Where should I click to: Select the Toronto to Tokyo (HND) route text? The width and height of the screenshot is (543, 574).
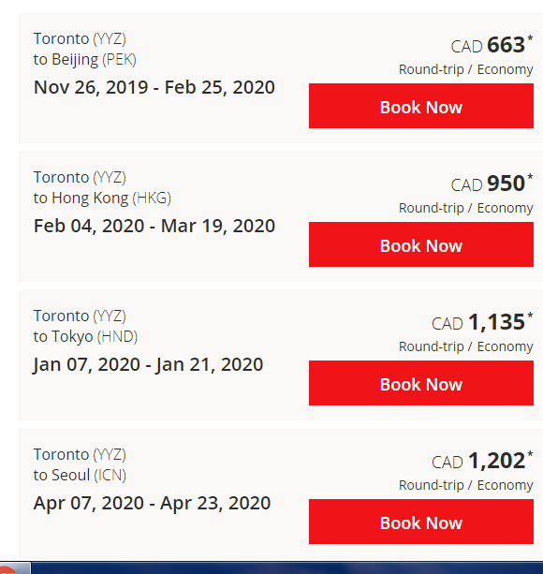coord(85,326)
